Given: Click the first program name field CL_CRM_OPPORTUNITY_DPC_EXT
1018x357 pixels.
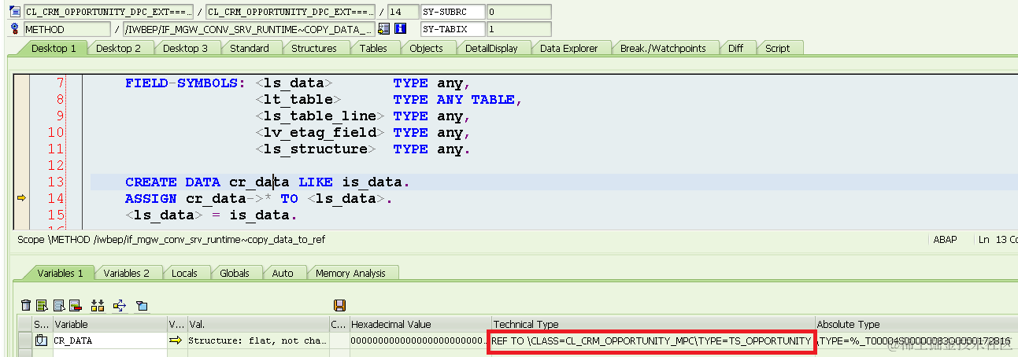Looking at the screenshot, I should click(x=107, y=13).
